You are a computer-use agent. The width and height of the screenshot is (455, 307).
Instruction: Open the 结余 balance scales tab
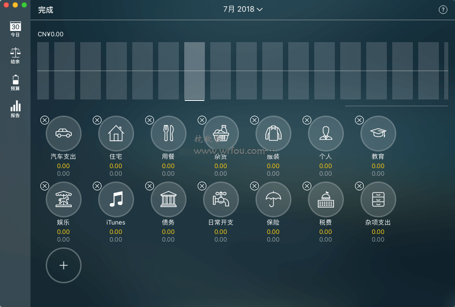(15, 56)
